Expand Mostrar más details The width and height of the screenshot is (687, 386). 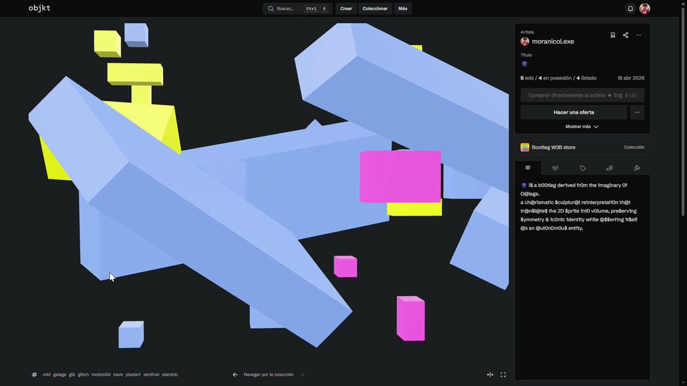coord(582,126)
